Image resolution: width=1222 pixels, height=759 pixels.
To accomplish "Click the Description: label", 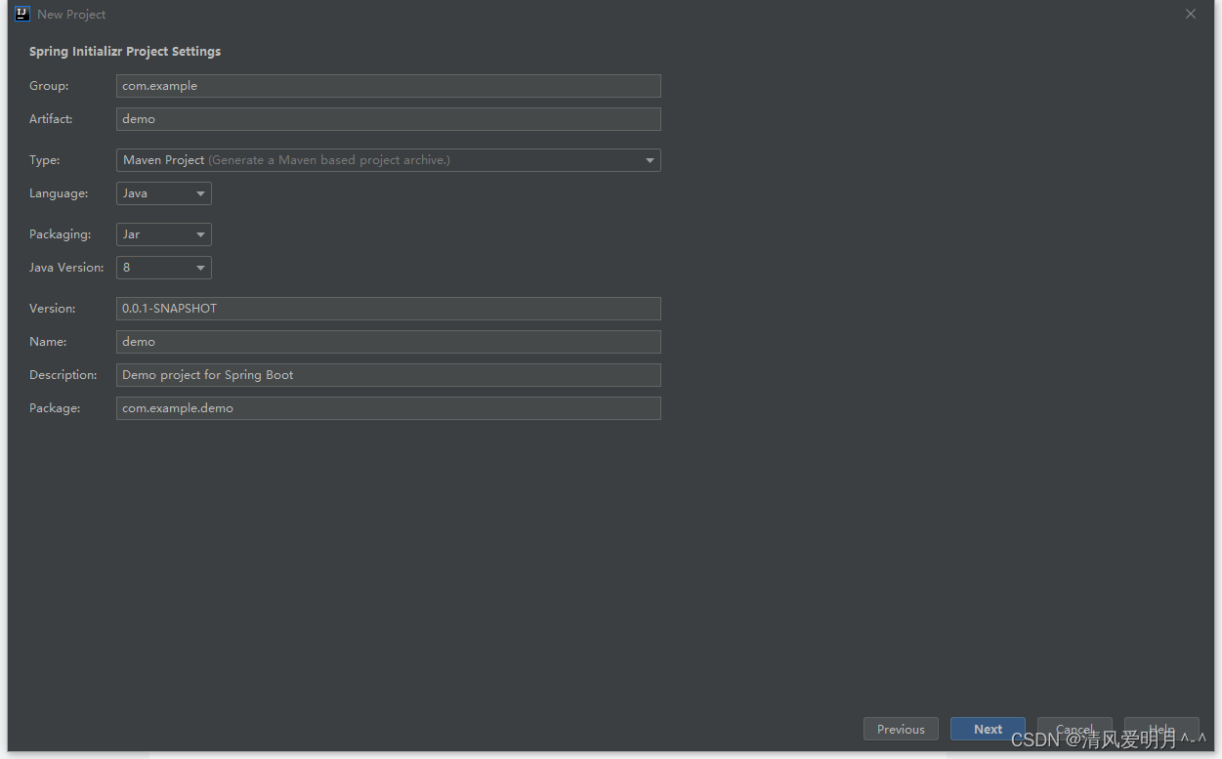I will [x=63, y=375].
